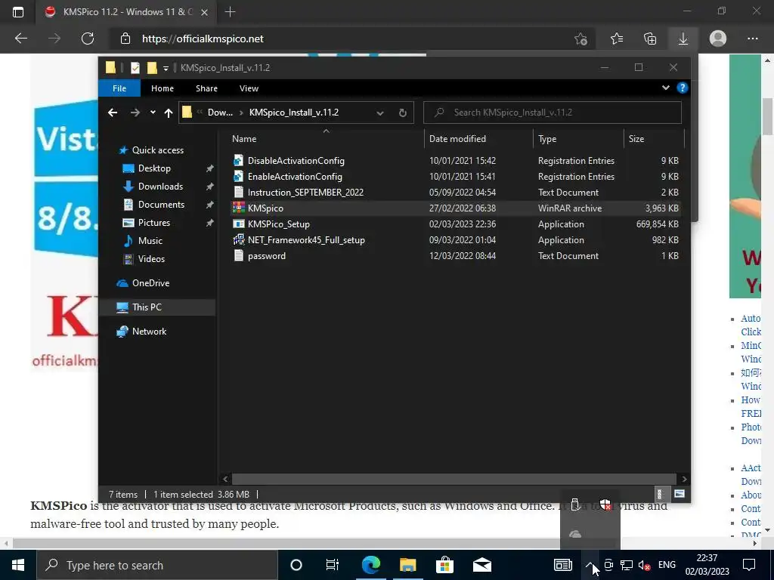Open Microsoft Store from the taskbar
The height and width of the screenshot is (580, 774).
(x=444, y=565)
